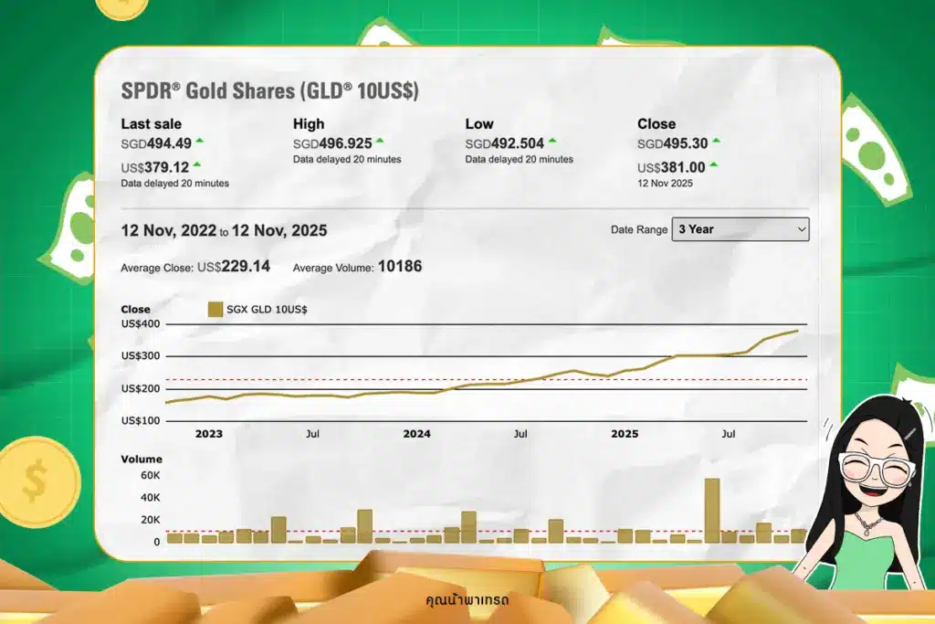Screen dimensions: 935x624
Task: Click the 2024 label on time axis
Action: point(416,434)
